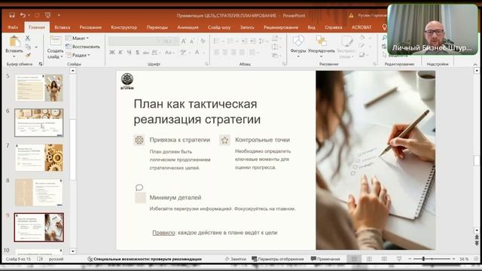The width and height of the screenshot is (482, 271).
Task: Start slideshow from beginning via quick access icon
Action: pyautogui.click(x=47, y=15)
